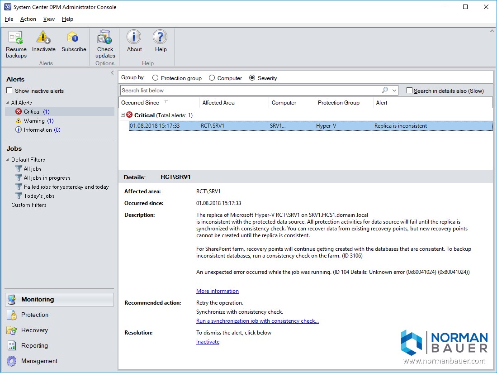
Task: Open the Action menu
Action: pyautogui.click(x=28, y=19)
